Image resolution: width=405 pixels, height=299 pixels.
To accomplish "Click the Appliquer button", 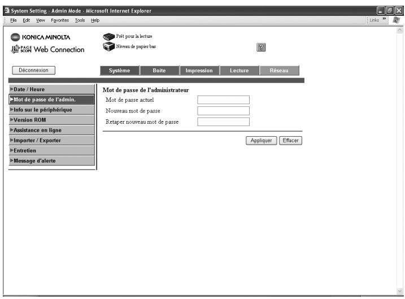I will 261,141.
